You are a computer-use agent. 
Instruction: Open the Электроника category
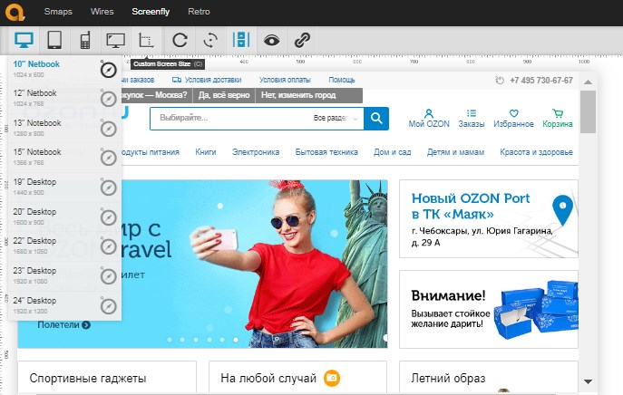click(x=256, y=152)
